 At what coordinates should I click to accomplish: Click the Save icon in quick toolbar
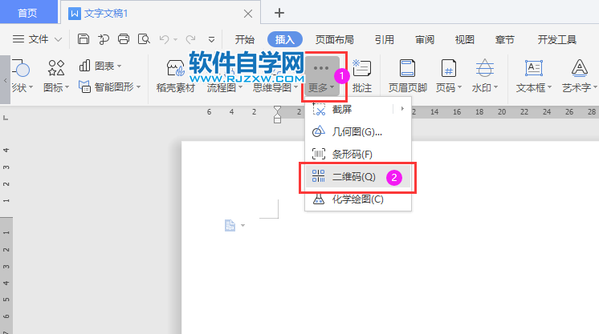84,39
